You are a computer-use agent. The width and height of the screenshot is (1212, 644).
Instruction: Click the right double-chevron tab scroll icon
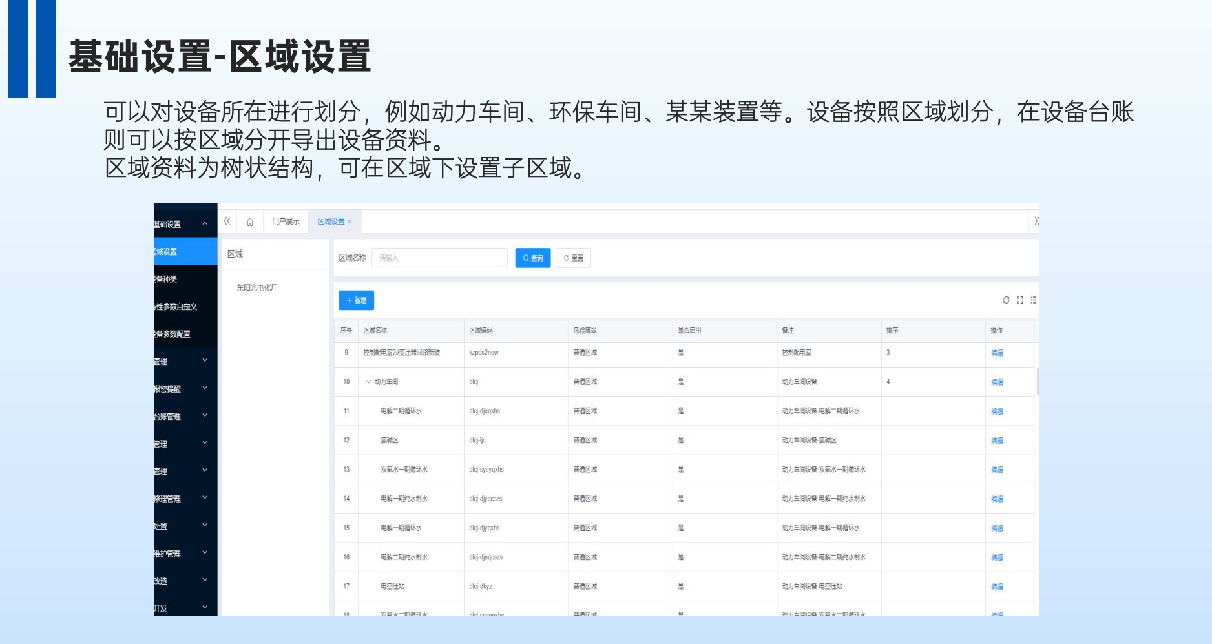(x=1036, y=222)
